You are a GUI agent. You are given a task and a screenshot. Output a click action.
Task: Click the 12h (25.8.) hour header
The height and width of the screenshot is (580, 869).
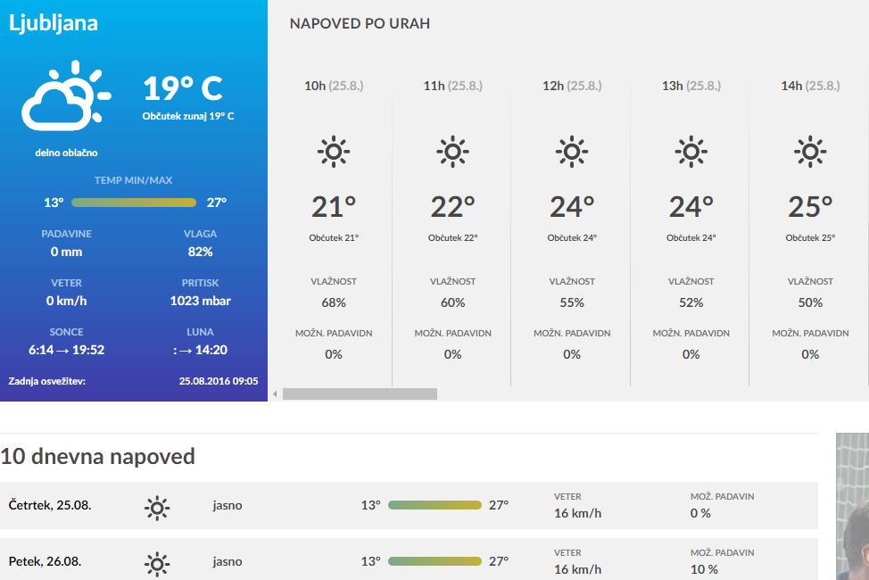[572, 86]
